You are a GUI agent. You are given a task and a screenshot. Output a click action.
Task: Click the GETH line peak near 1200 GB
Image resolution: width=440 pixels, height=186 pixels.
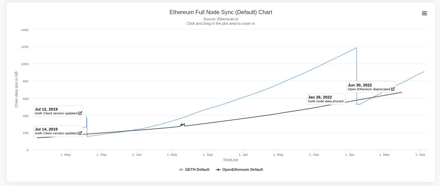tap(356, 48)
